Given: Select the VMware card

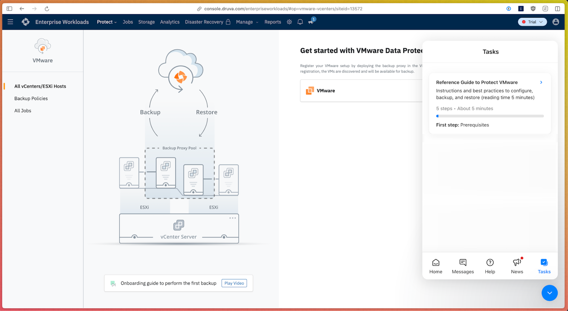Looking at the screenshot, I should click(x=361, y=91).
